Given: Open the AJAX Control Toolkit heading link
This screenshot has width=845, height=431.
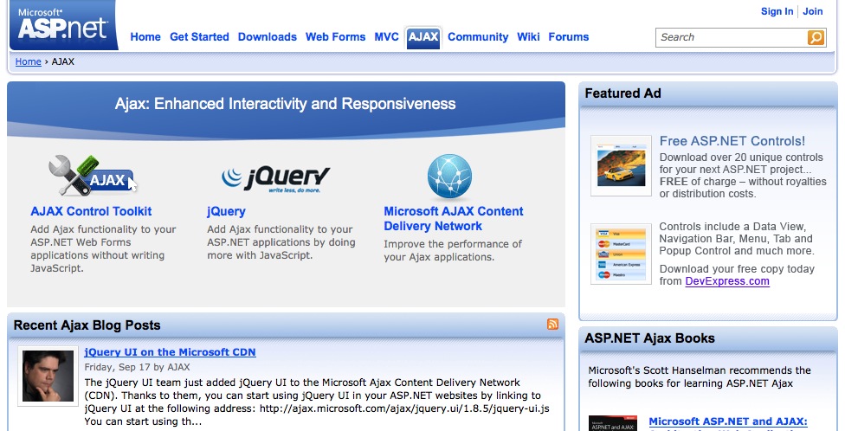Looking at the screenshot, I should pos(91,211).
